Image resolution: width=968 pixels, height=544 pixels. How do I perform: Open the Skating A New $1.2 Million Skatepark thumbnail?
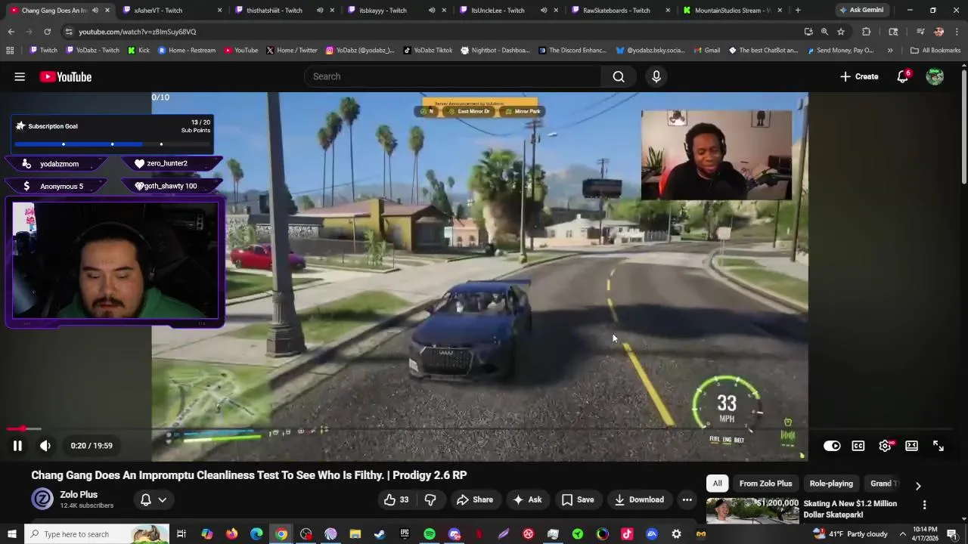point(752,512)
